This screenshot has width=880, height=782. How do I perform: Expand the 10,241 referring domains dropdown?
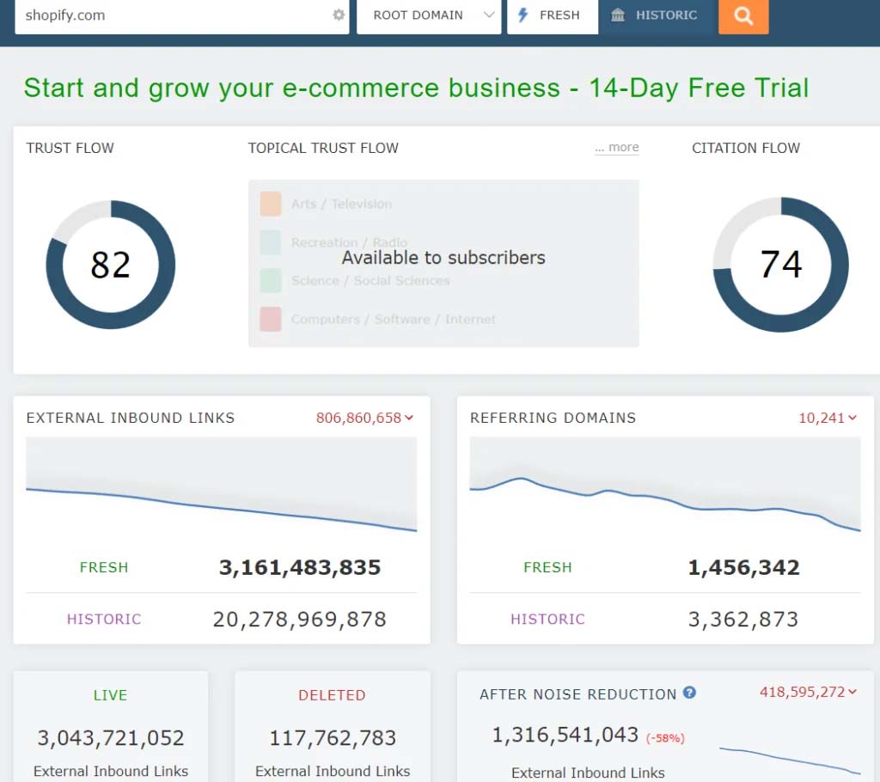(x=828, y=418)
